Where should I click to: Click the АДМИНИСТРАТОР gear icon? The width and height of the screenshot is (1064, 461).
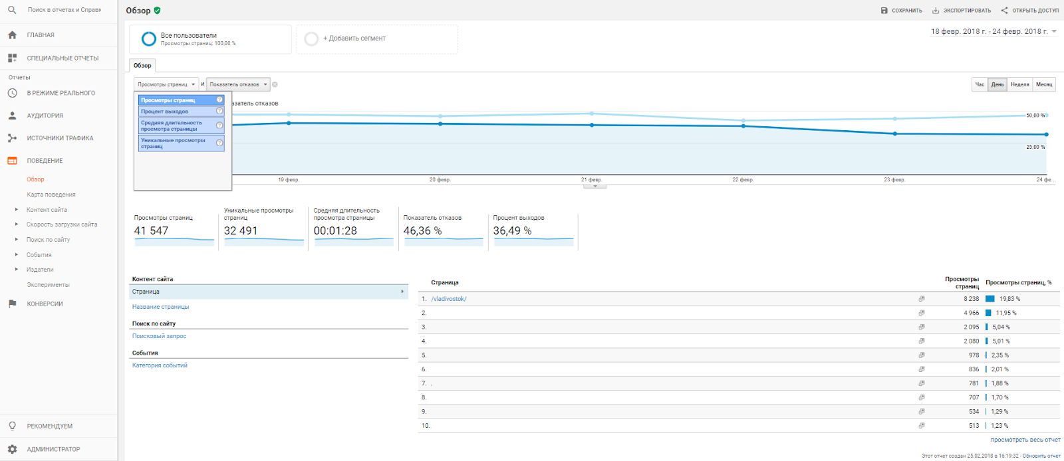(12, 449)
